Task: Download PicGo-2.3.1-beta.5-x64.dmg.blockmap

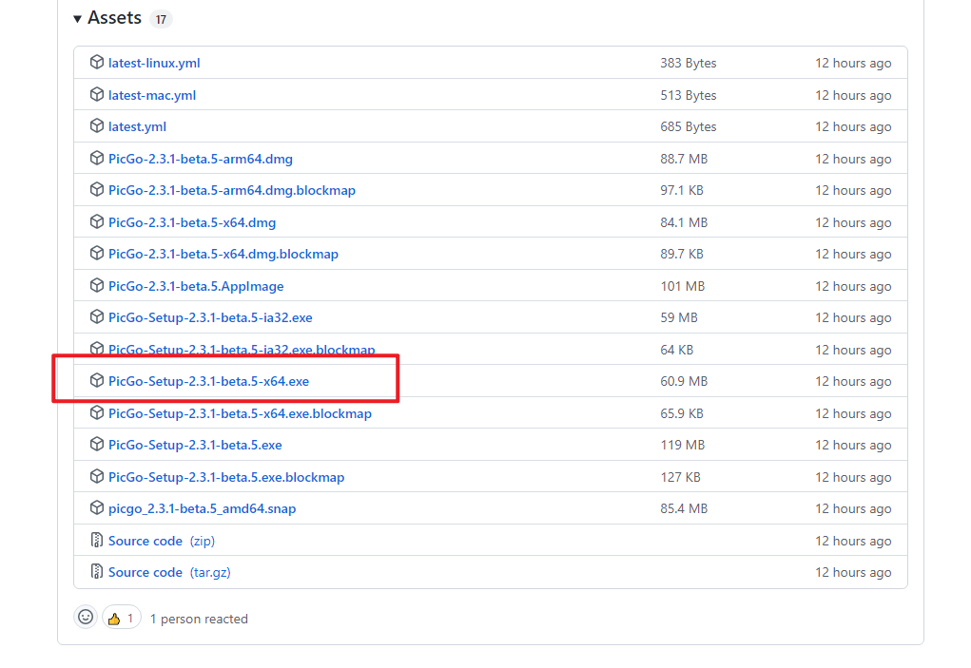Action: [223, 255]
